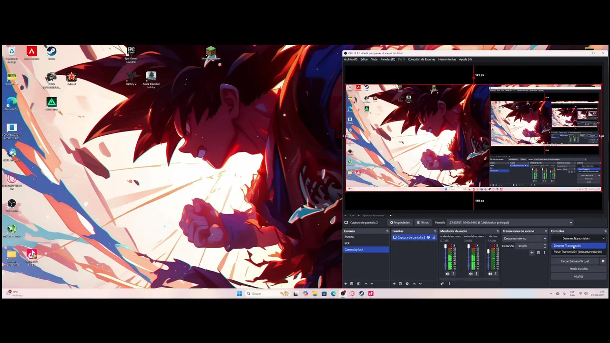Undock the Mezclador de audio panel
Viewport: 610px width, 343px height.
point(498,231)
